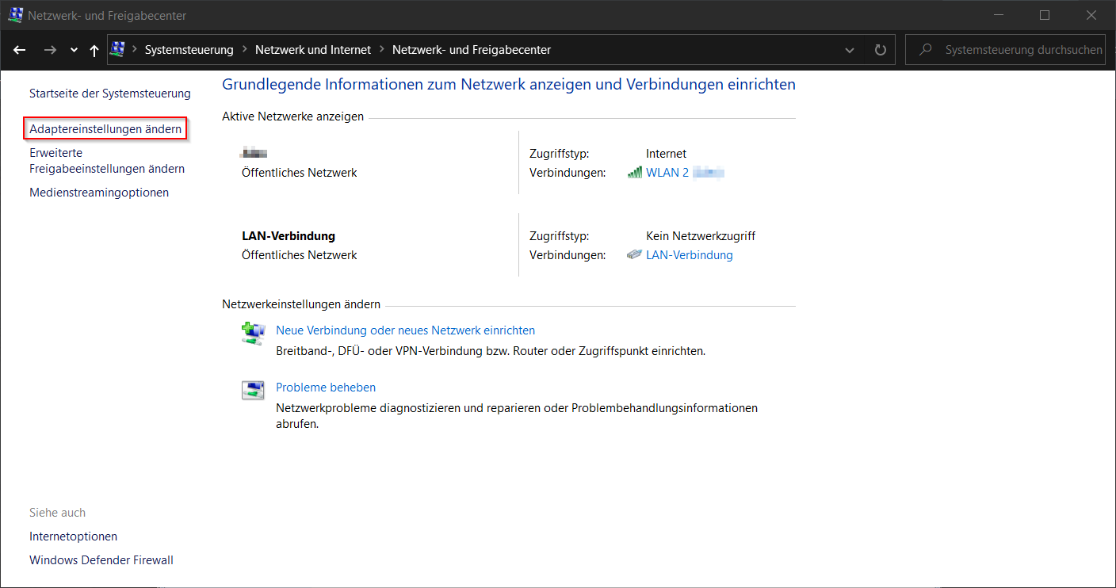This screenshot has height=588, width=1116.
Task: Open Internetoptionen under Siehe auch
Action: 73,536
